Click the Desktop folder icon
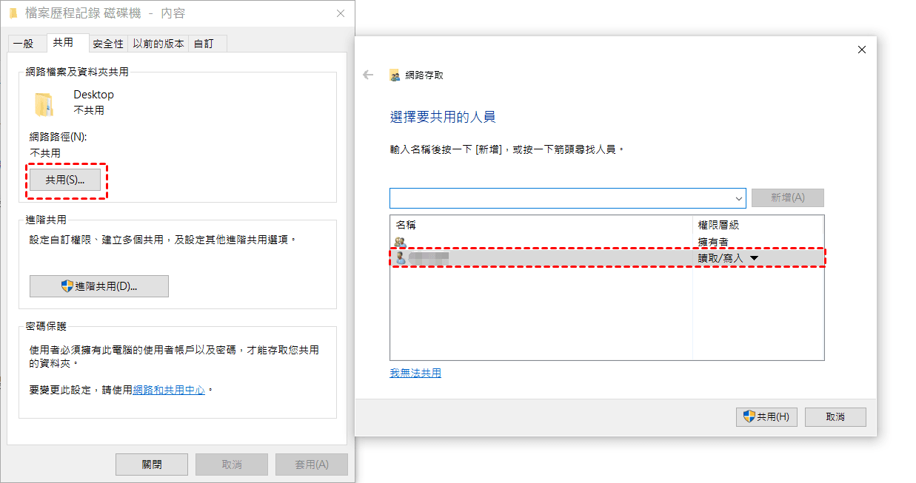Screen dimensions: 916x483 44,104
